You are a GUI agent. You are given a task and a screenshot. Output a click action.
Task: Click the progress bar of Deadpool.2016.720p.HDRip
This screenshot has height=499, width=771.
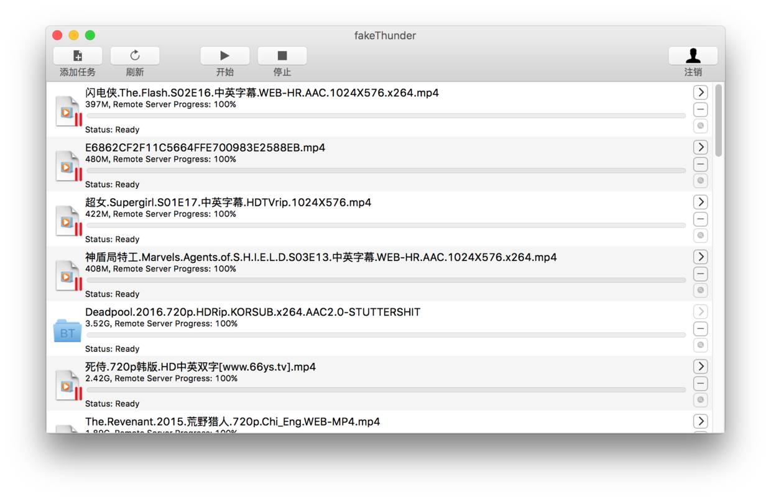point(386,334)
